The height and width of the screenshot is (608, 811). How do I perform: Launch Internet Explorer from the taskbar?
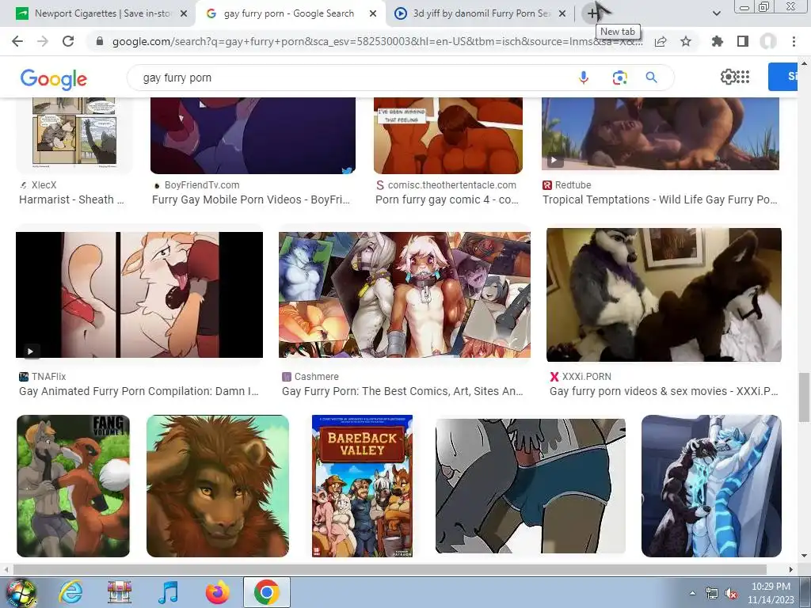coord(70,592)
